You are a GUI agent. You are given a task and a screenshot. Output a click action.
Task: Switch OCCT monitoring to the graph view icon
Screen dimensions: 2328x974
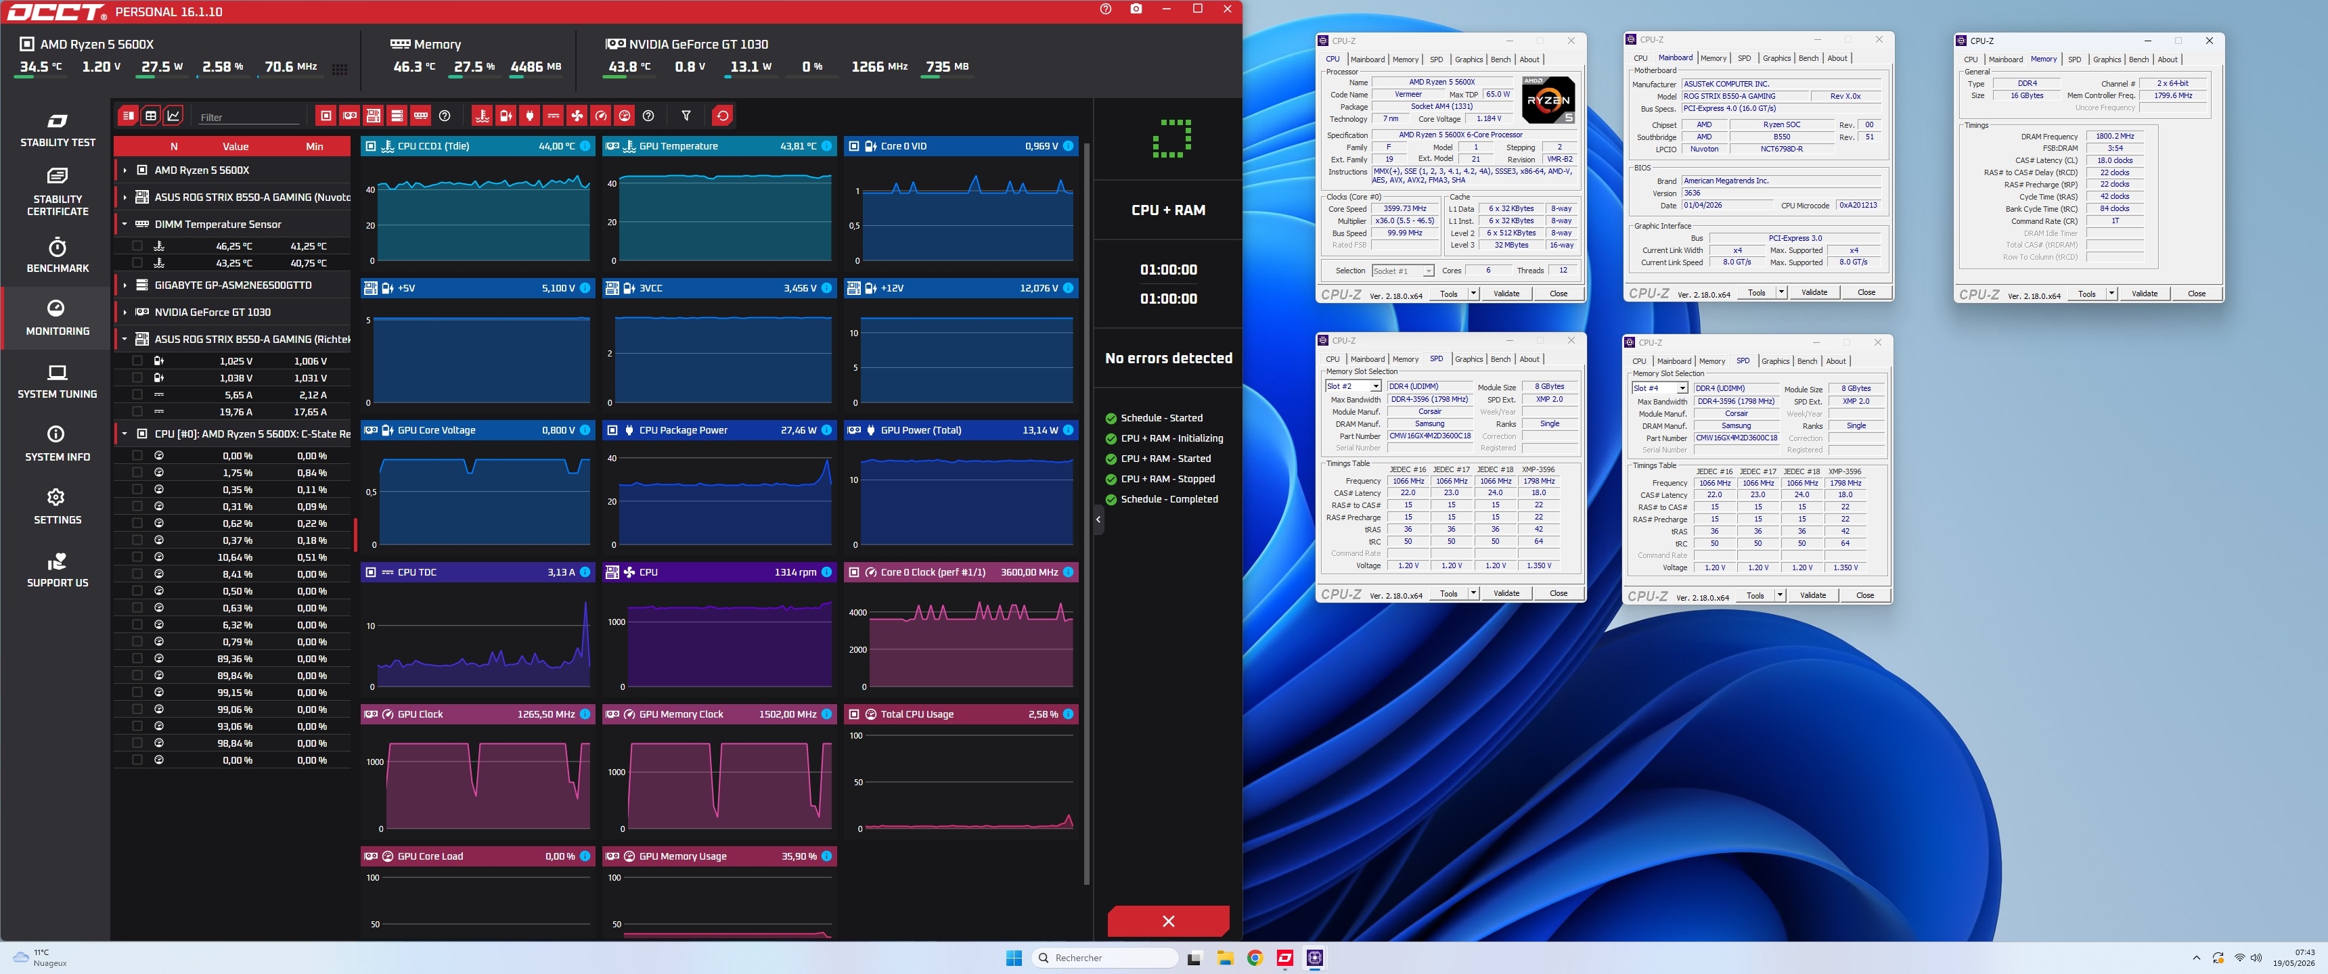point(173,116)
